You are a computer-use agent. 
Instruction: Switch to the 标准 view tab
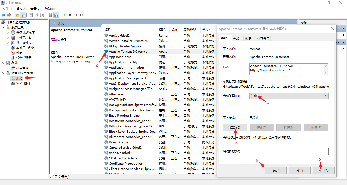[x=64, y=177]
